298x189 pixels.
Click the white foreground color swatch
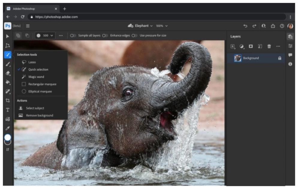click(7, 137)
